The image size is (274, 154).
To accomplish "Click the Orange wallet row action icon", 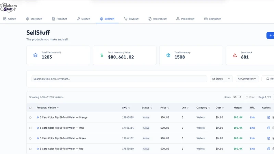I will click(269, 117).
